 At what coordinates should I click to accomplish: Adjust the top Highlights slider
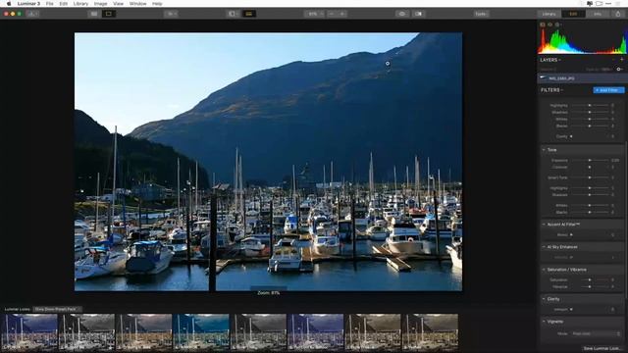pos(590,105)
